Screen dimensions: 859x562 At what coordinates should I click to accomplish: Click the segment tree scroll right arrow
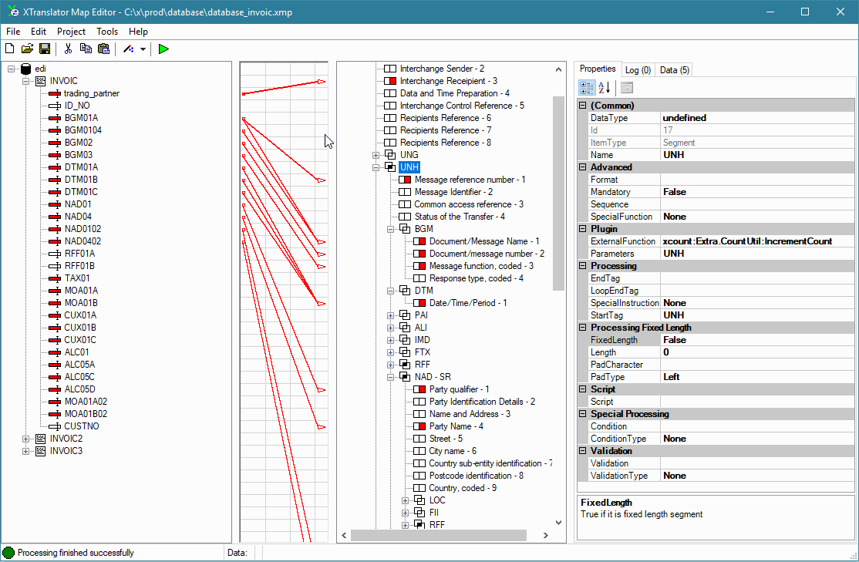pos(546,535)
